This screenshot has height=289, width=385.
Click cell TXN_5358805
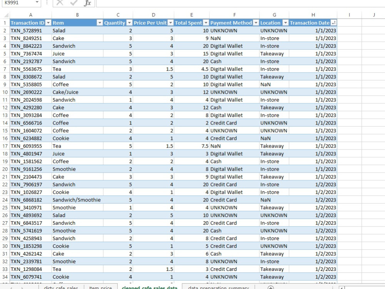pyautogui.click(x=31, y=84)
